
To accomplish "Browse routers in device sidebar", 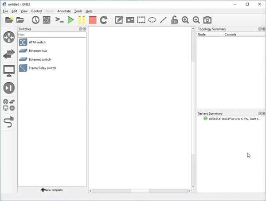I will tap(9, 37).
